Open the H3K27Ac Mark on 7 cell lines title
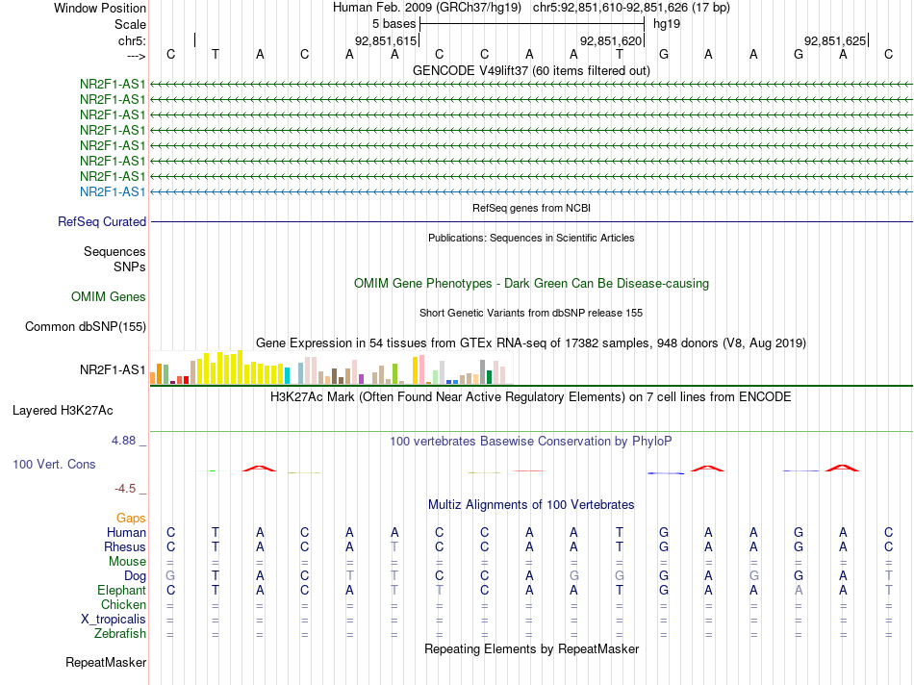The width and height of the screenshot is (914, 685). pyautogui.click(x=531, y=397)
